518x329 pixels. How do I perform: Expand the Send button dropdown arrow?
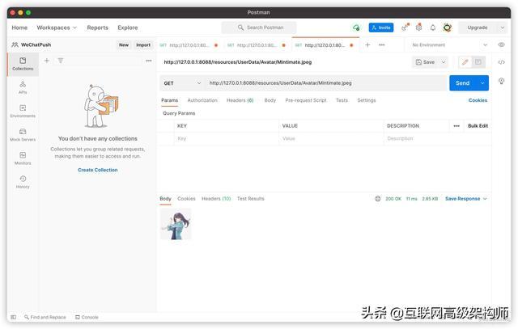coord(482,83)
